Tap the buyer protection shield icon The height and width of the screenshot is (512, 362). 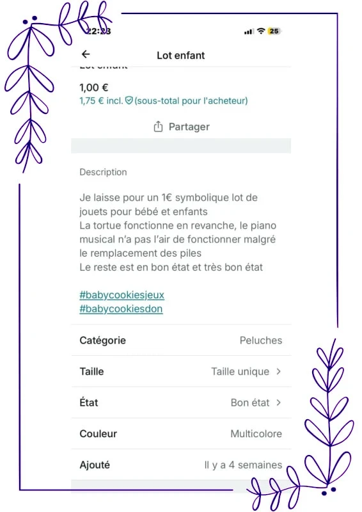point(129,100)
